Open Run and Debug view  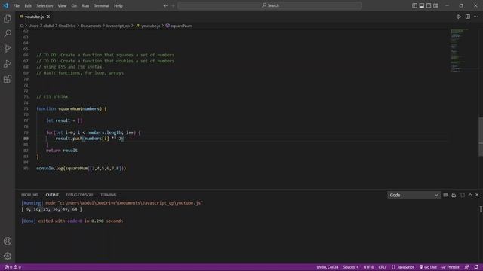point(8,64)
